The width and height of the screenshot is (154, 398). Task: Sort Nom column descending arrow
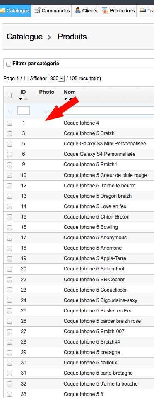pyautogui.click(x=66, y=99)
